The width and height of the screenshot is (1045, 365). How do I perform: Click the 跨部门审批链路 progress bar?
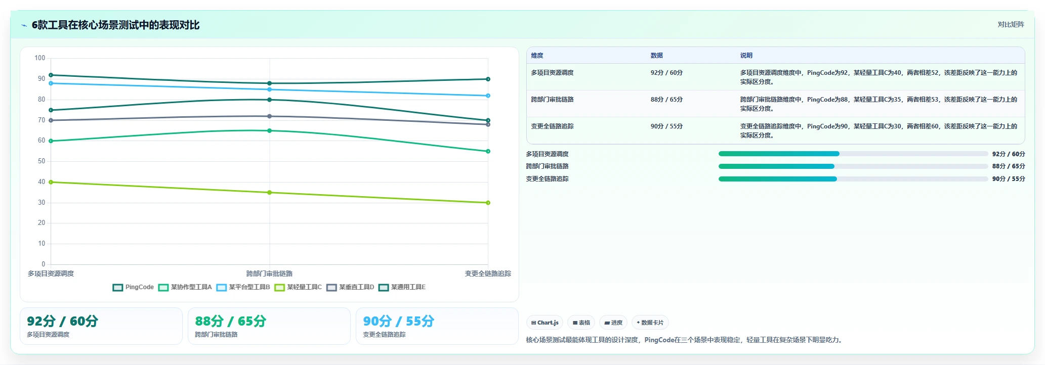(x=853, y=166)
